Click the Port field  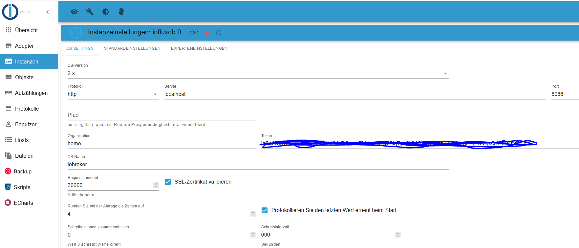(565, 94)
